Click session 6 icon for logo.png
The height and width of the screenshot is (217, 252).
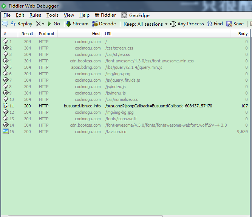tap(5, 73)
